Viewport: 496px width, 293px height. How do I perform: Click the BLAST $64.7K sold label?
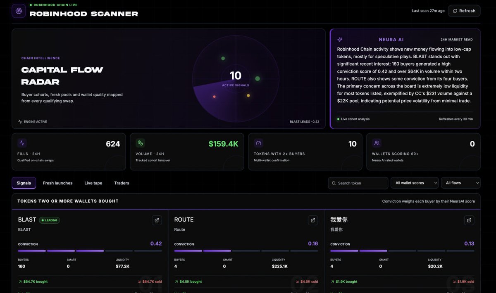tap(150, 281)
